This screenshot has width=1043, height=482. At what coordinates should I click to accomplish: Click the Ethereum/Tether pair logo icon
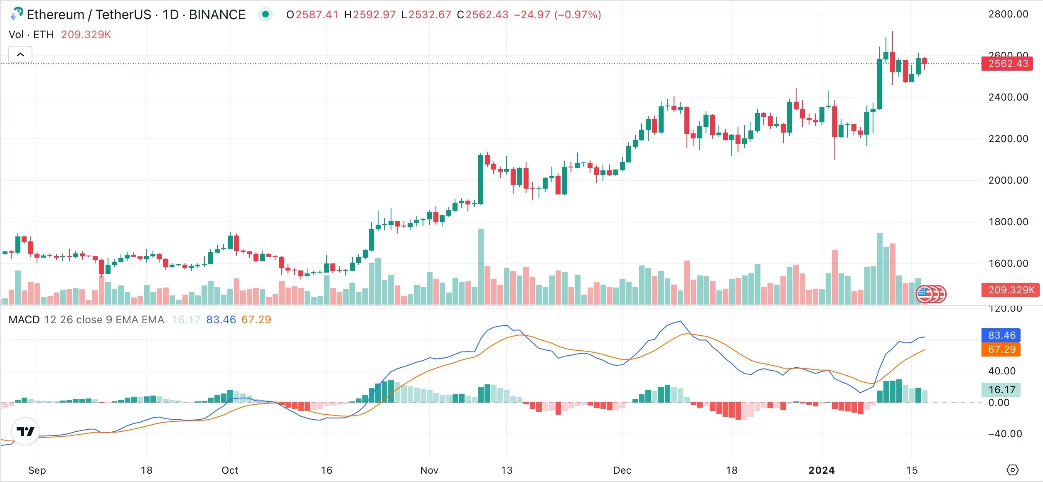click(16, 15)
